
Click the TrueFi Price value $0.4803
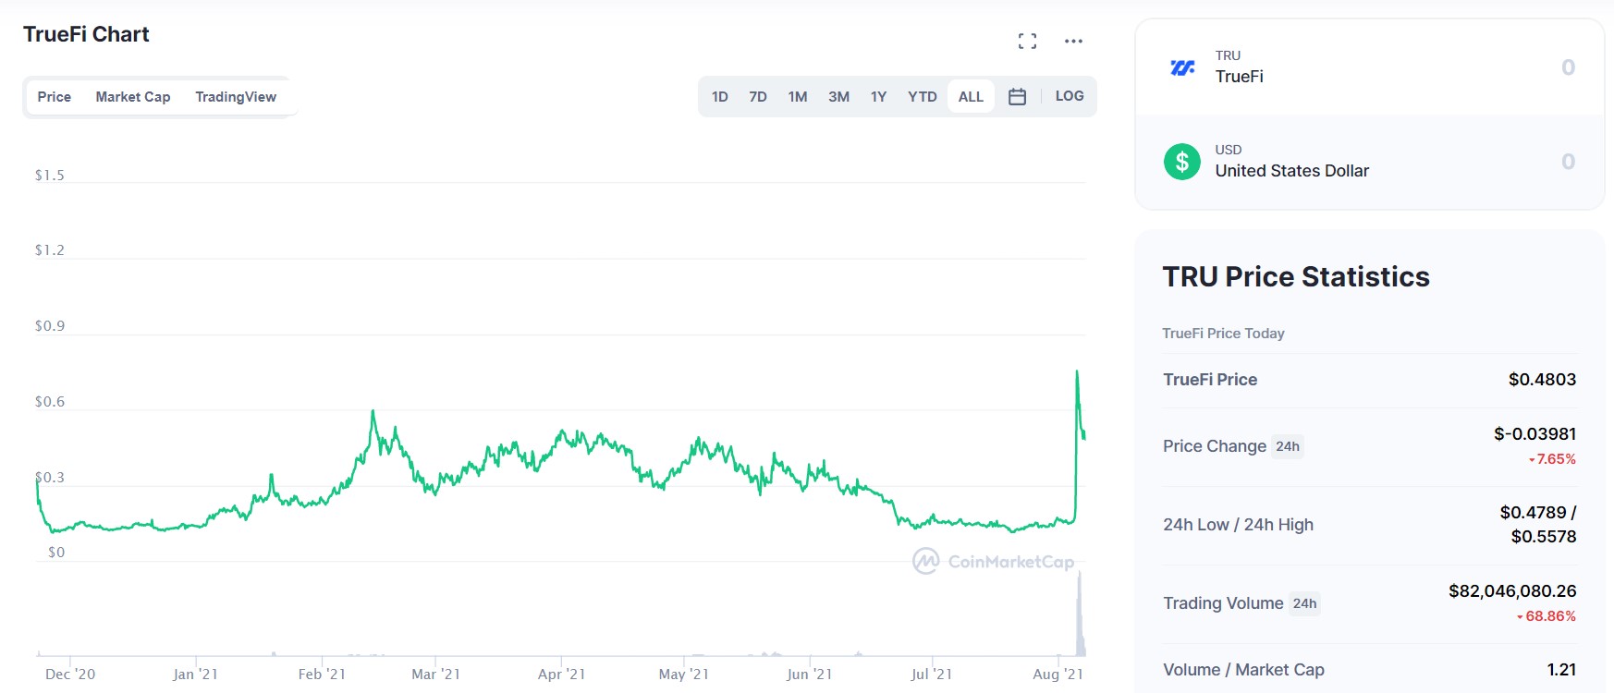[x=1542, y=379]
